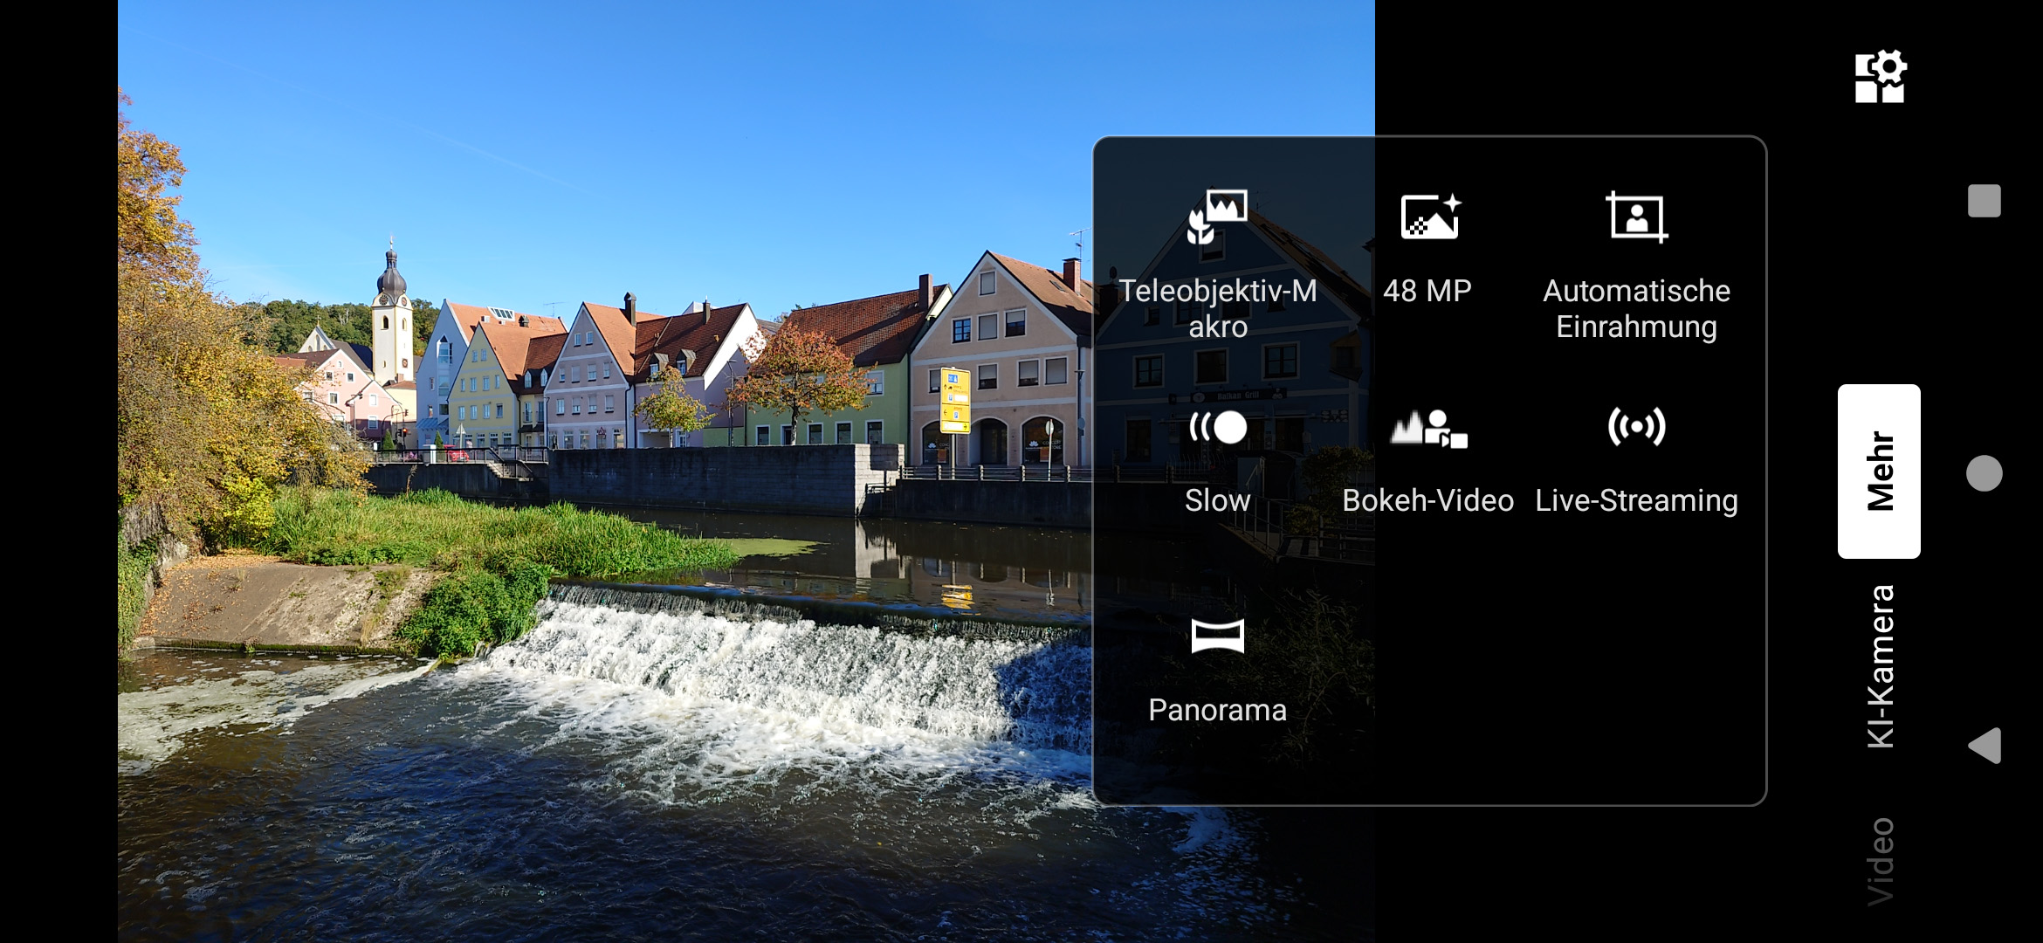
Task: Tap the selected Mehr tab
Action: coord(1880,471)
